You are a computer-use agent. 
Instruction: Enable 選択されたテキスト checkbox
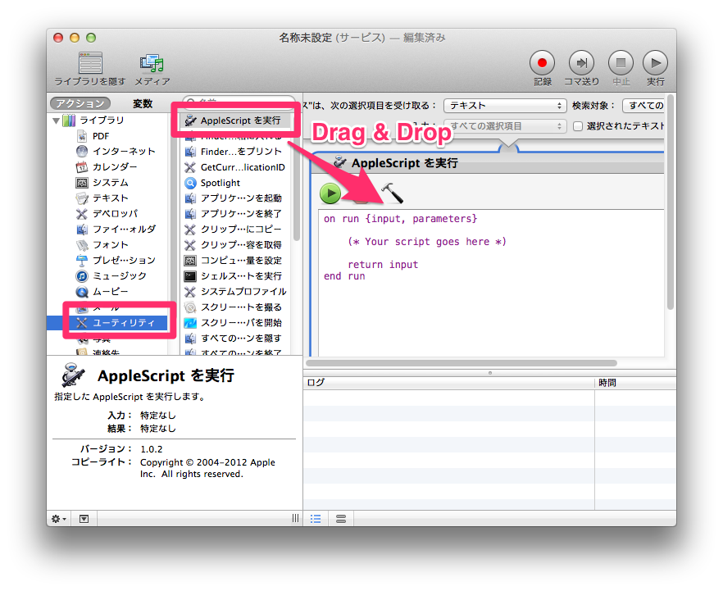click(578, 126)
